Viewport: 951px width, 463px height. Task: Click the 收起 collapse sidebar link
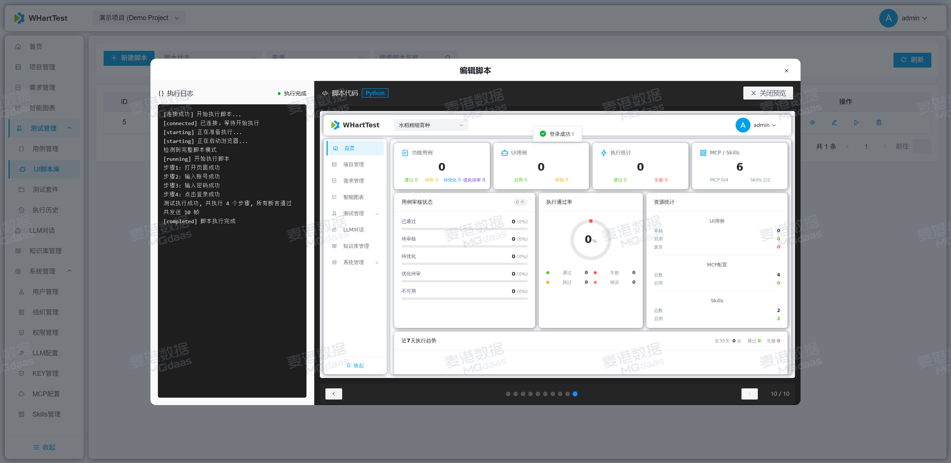click(x=44, y=447)
